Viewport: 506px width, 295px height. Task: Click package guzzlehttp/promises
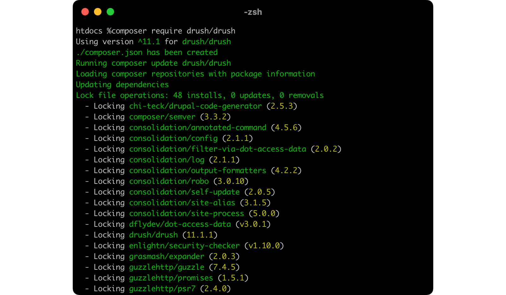[171, 278]
